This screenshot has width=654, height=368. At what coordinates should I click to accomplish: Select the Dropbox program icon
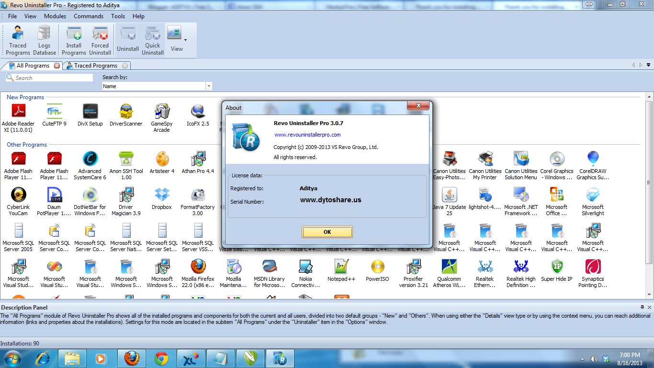[162, 199]
